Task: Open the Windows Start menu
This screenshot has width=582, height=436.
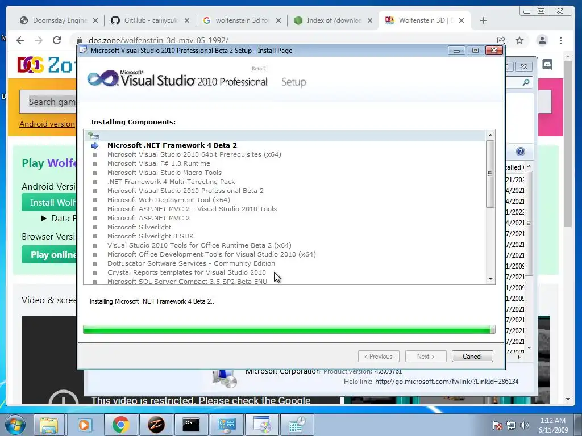Action: coord(15,425)
